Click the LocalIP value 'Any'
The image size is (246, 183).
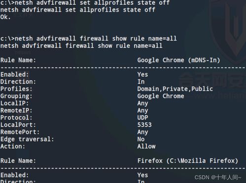(142, 103)
